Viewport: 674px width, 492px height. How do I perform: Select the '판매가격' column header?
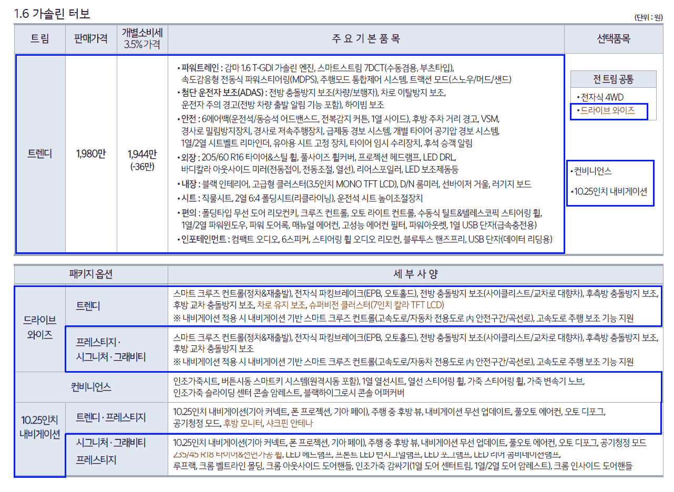click(91, 38)
